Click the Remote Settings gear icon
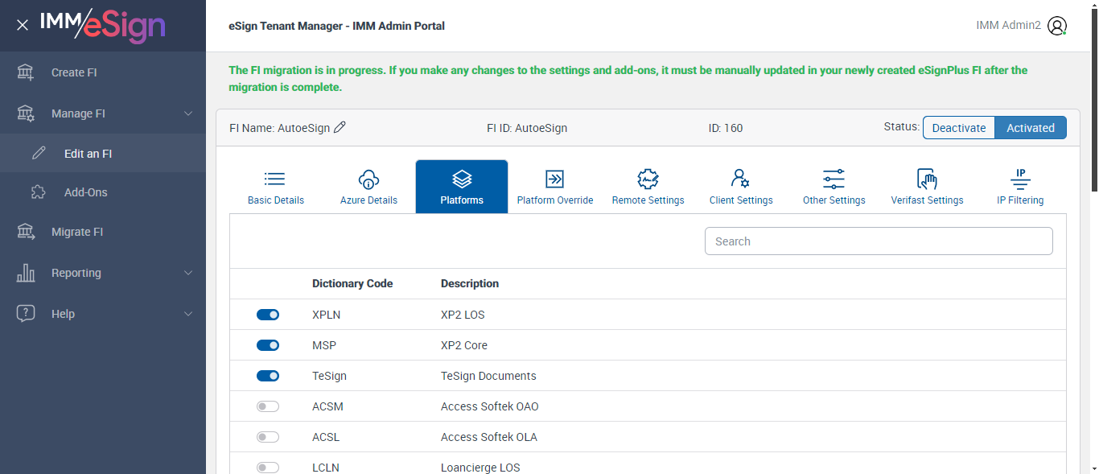This screenshot has height=474, width=1099. click(648, 179)
